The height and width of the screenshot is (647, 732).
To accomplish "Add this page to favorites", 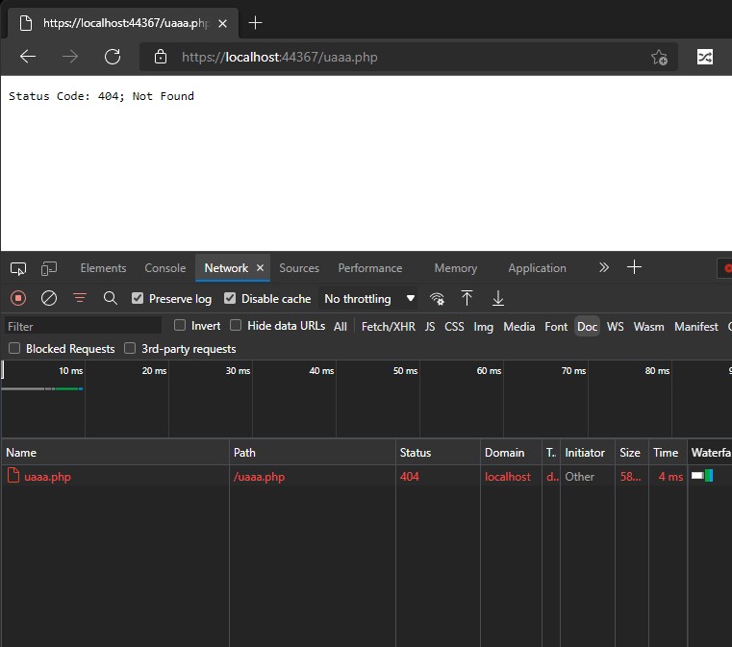I will pos(659,57).
